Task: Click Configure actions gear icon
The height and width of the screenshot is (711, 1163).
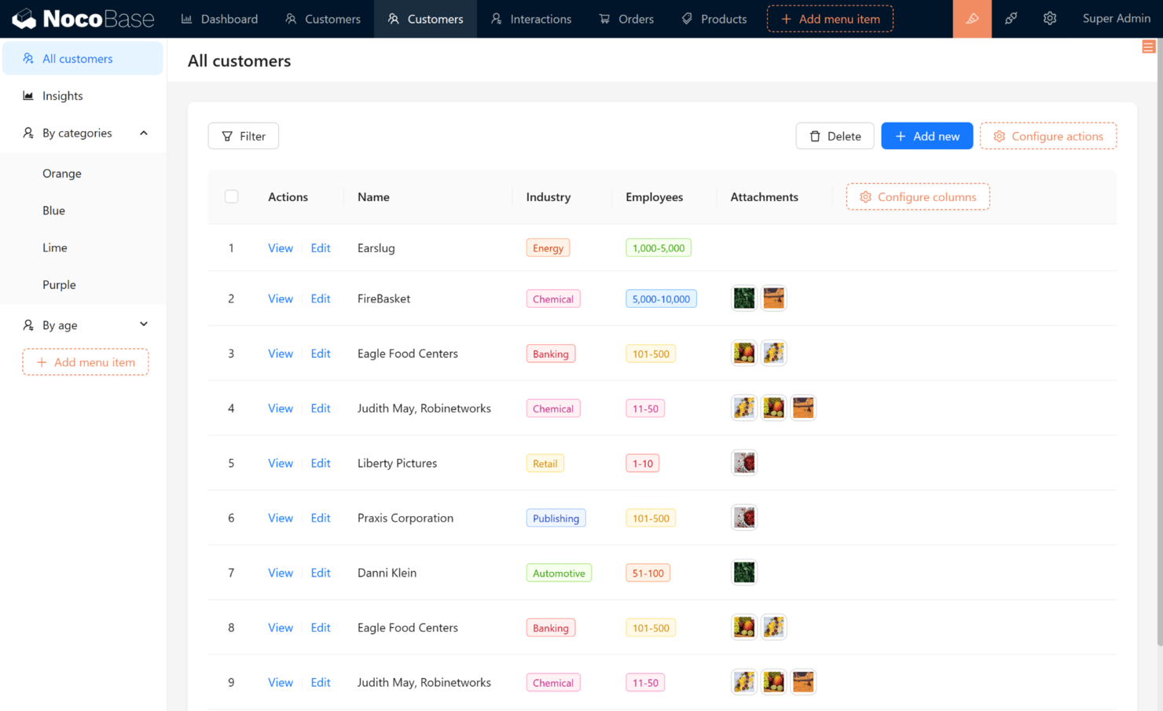Action: pos(1000,137)
